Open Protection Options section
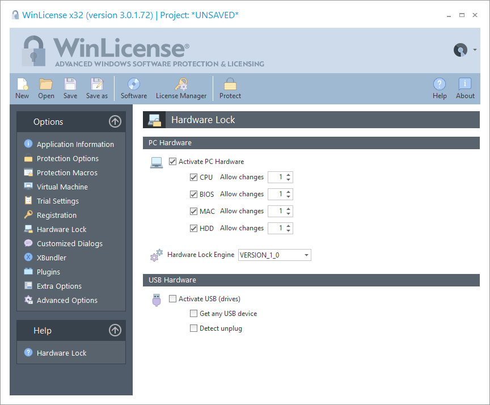490x405 pixels. (67, 158)
